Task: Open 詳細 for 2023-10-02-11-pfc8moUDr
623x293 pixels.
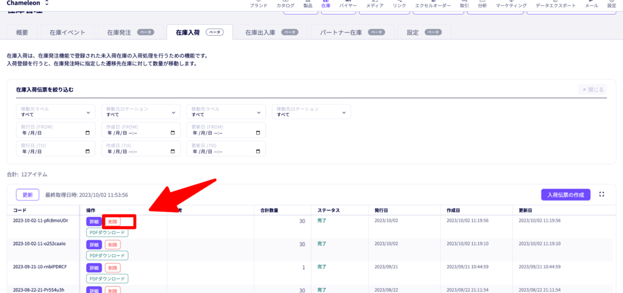Action: (94, 222)
